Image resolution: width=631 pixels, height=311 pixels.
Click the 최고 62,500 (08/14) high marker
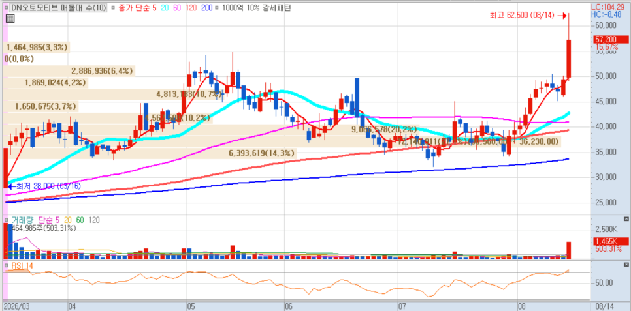coord(523,15)
